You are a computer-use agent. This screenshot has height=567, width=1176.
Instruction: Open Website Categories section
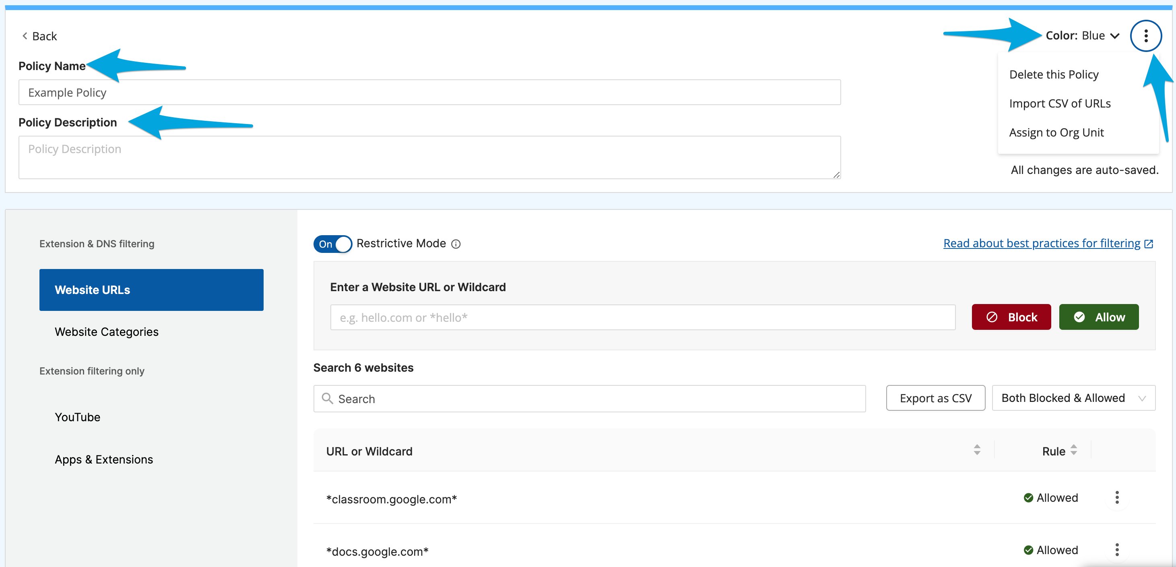106,332
